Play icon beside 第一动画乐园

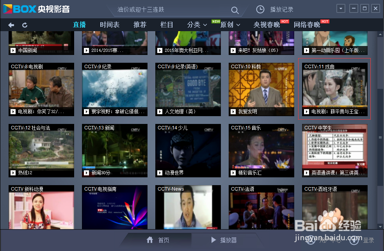[306, 50]
